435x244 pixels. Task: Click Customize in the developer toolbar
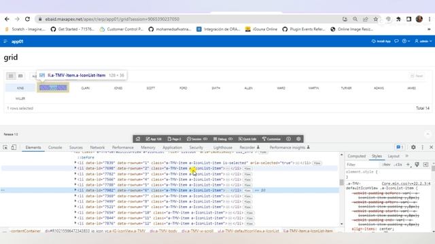point(271,139)
